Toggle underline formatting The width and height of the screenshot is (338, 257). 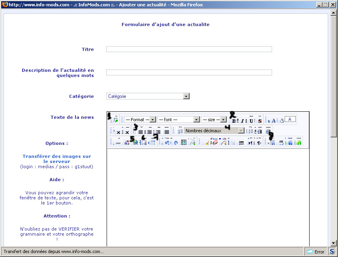click(252, 121)
